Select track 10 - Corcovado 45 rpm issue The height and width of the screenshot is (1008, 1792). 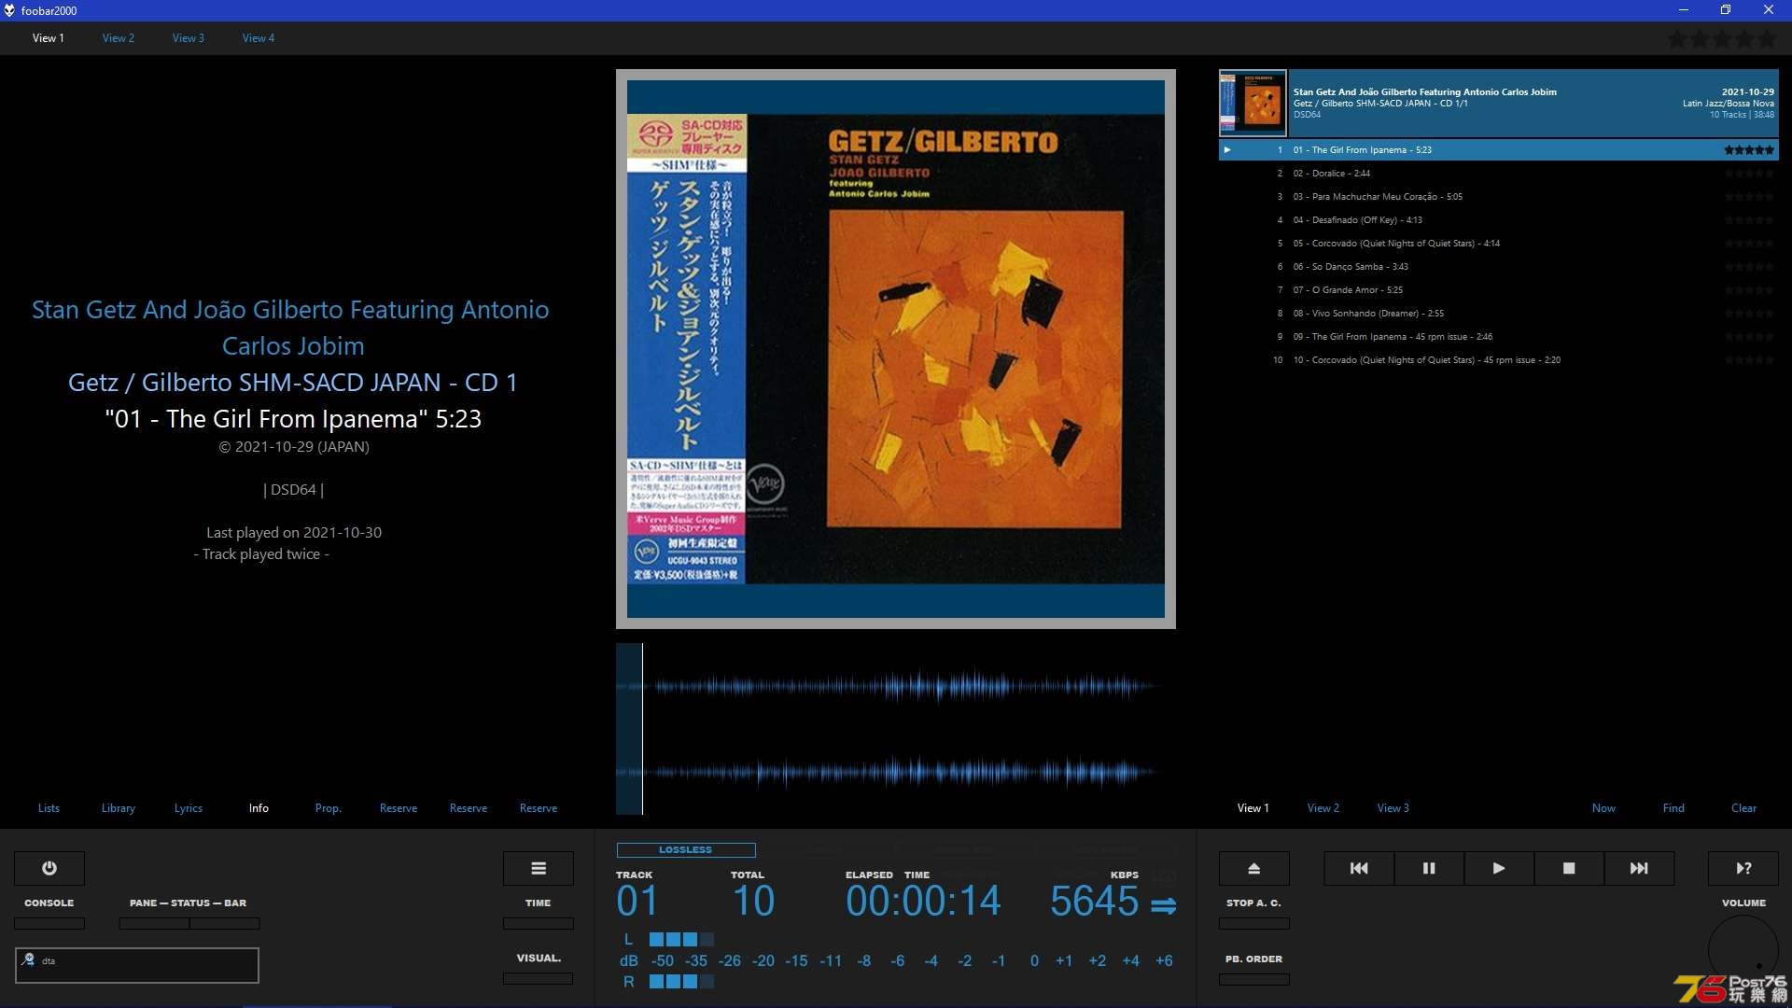(1499, 360)
